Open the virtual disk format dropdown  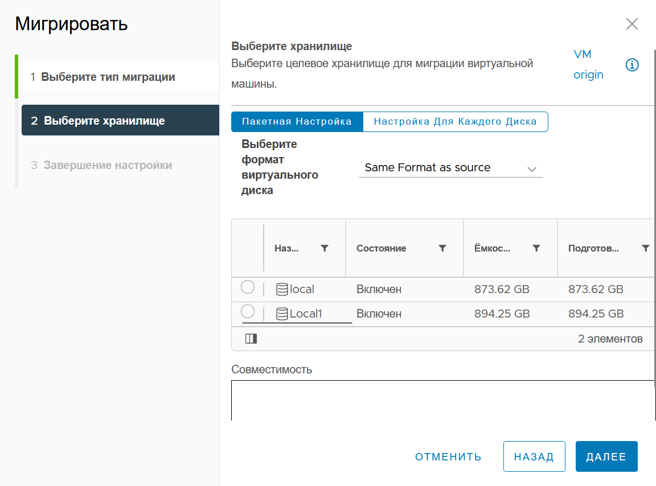coord(450,168)
